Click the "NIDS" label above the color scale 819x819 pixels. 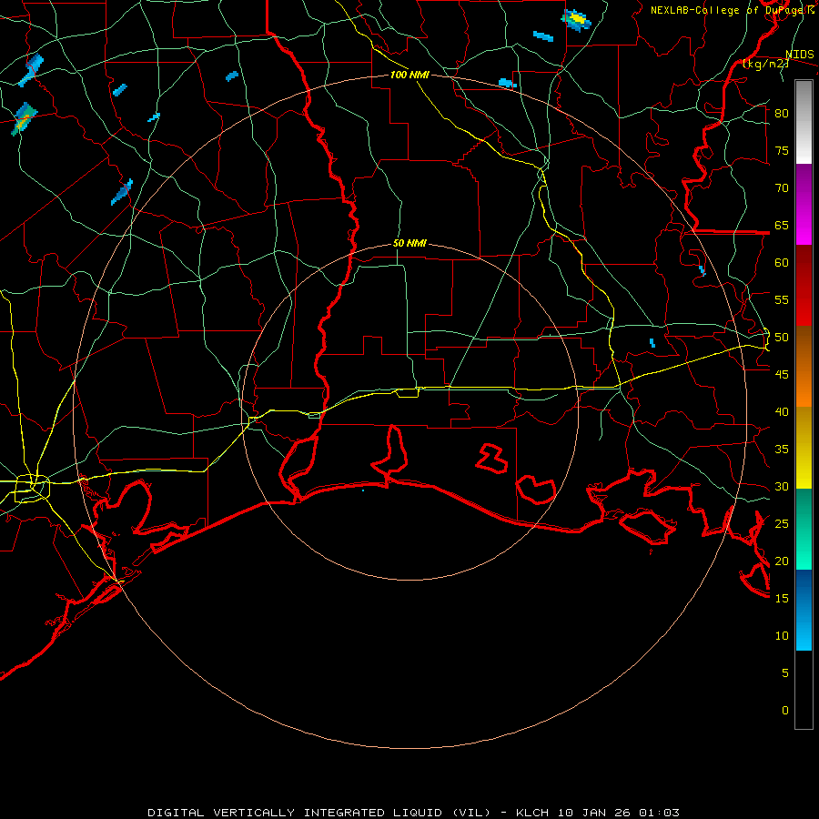[x=800, y=55]
